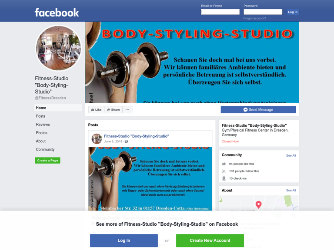Click the Create New Account button
The image size is (334, 250).
click(x=210, y=240)
